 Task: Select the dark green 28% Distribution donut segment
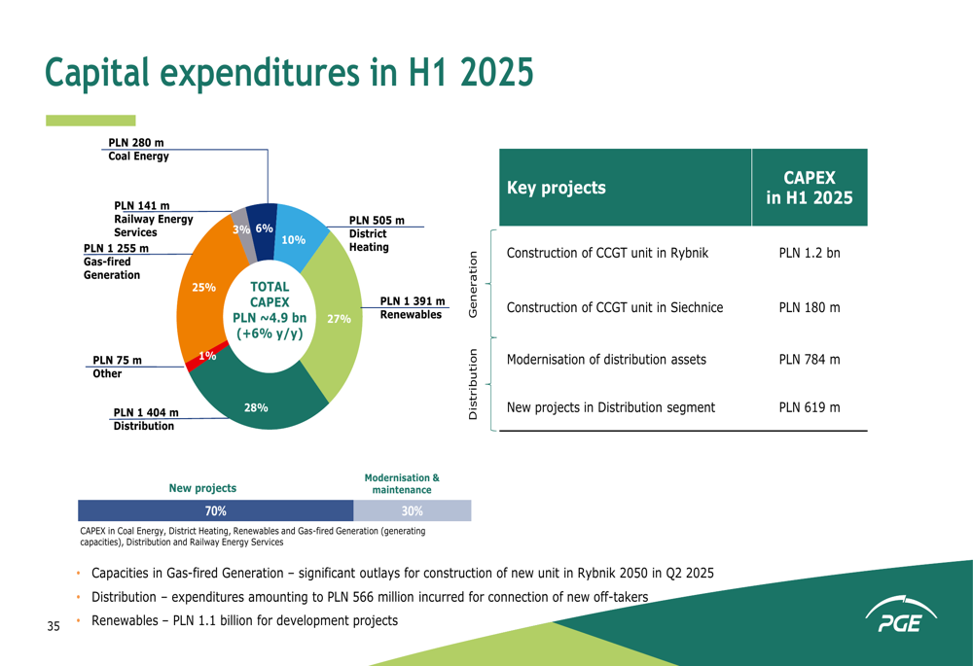point(257,400)
